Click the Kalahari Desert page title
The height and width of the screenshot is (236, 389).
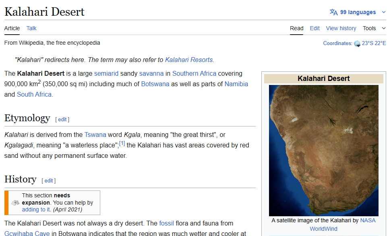pyautogui.click(x=44, y=12)
